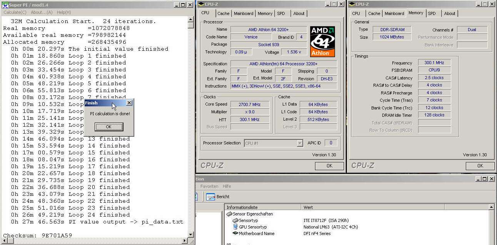Select Memory tab in right CPU-Z window
The width and height of the screenshot is (497, 245).
point(416,13)
